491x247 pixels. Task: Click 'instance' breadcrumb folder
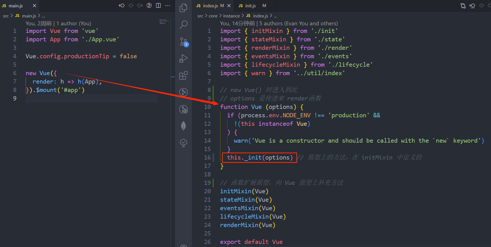[231, 16]
